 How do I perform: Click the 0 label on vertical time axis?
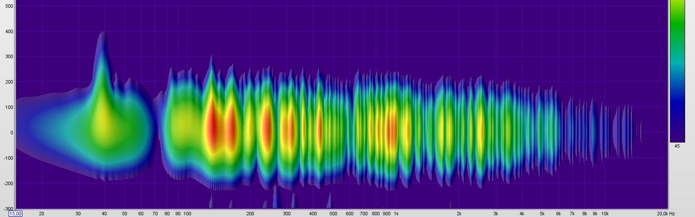click(12, 133)
